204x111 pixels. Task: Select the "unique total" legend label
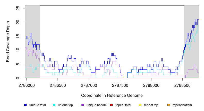click(37, 105)
